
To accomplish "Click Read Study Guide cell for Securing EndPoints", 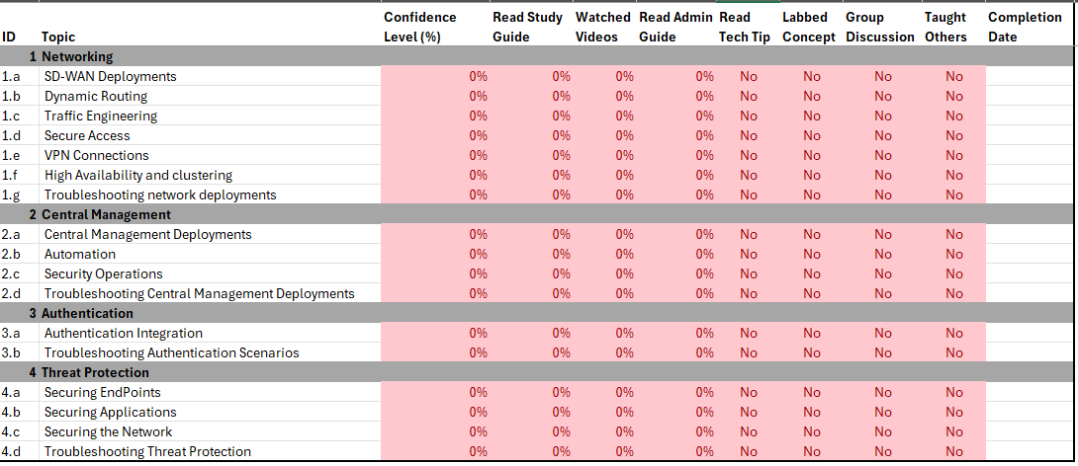I will [x=532, y=392].
